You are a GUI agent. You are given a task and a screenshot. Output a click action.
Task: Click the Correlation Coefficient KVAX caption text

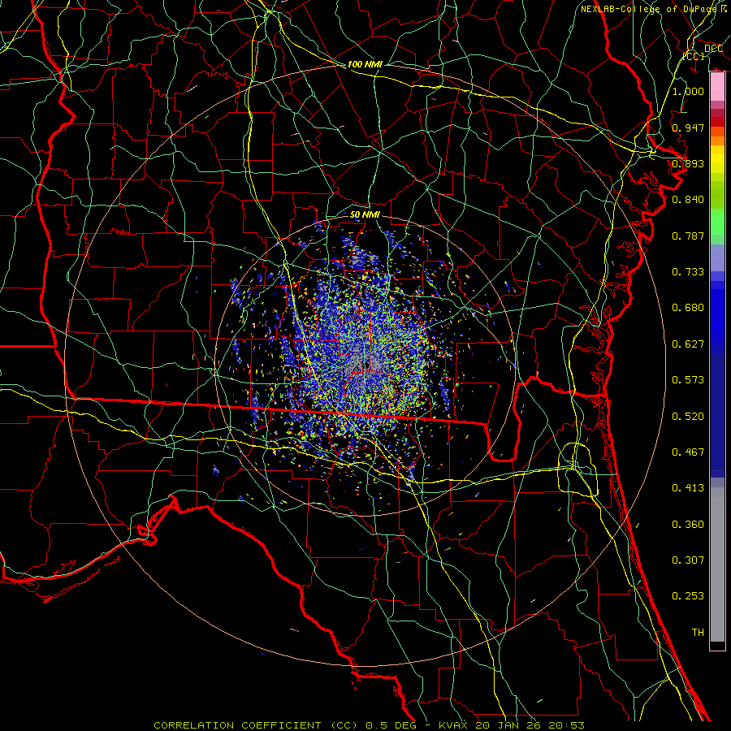tap(369, 725)
